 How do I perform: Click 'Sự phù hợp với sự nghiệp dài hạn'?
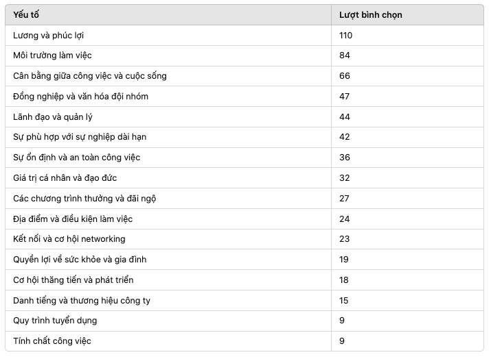80,137
